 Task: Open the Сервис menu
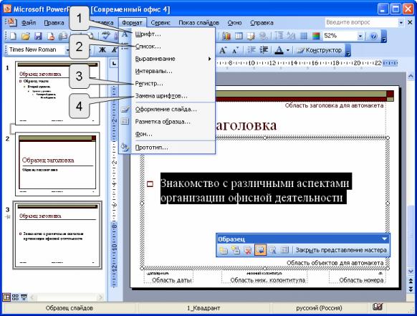(x=160, y=23)
